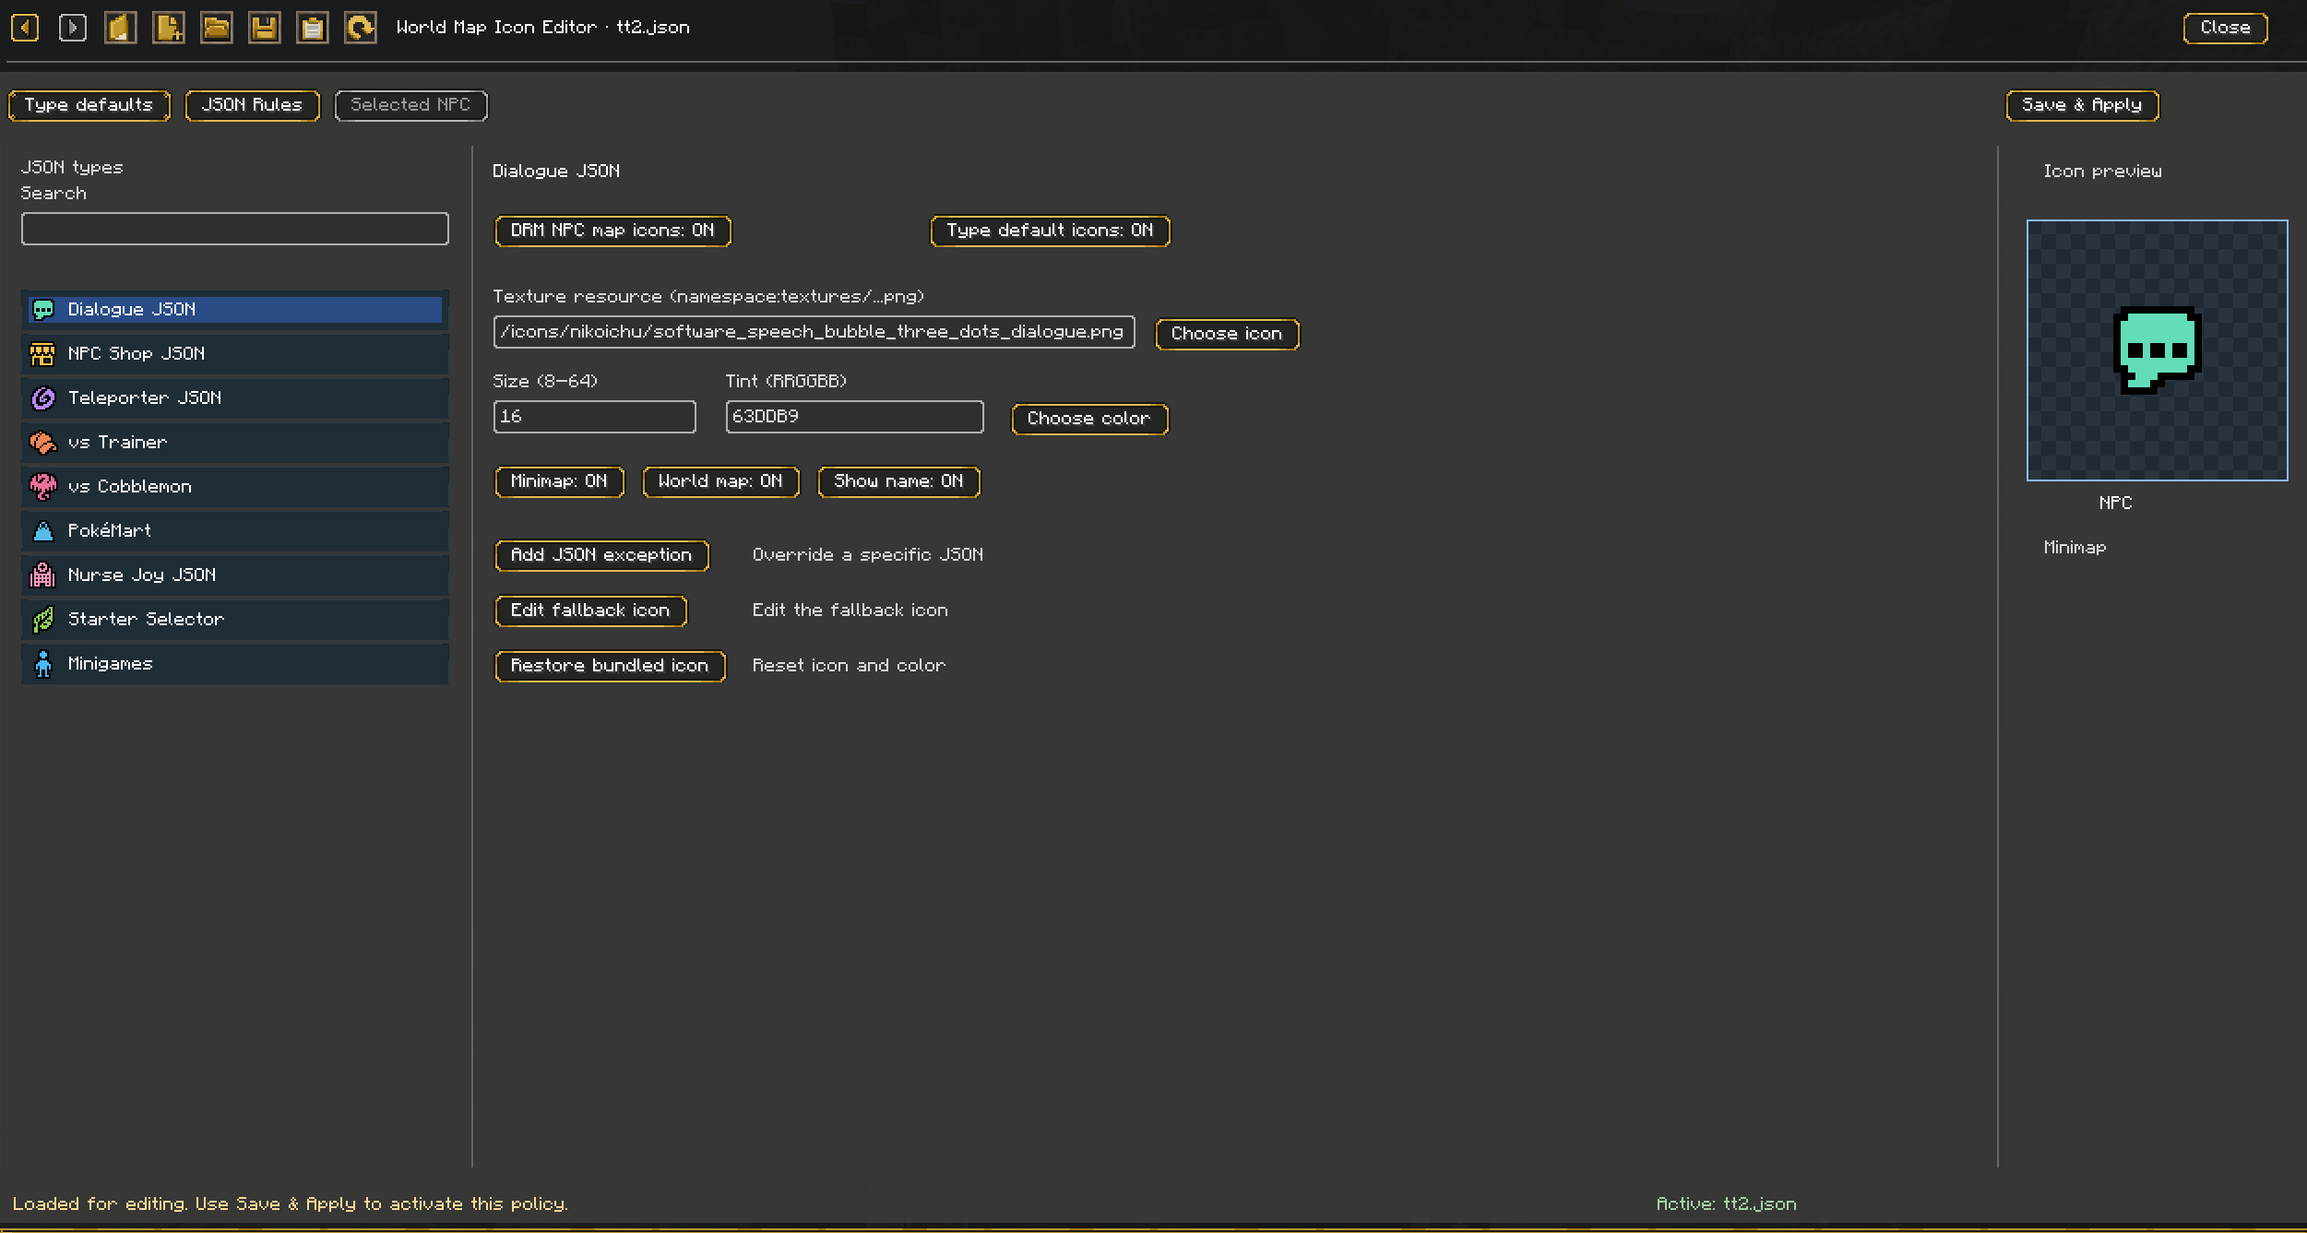This screenshot has height=1233, width=2307.
Task: Click the 'Override a specific JSON' text
Action: [x=867, y=555]
